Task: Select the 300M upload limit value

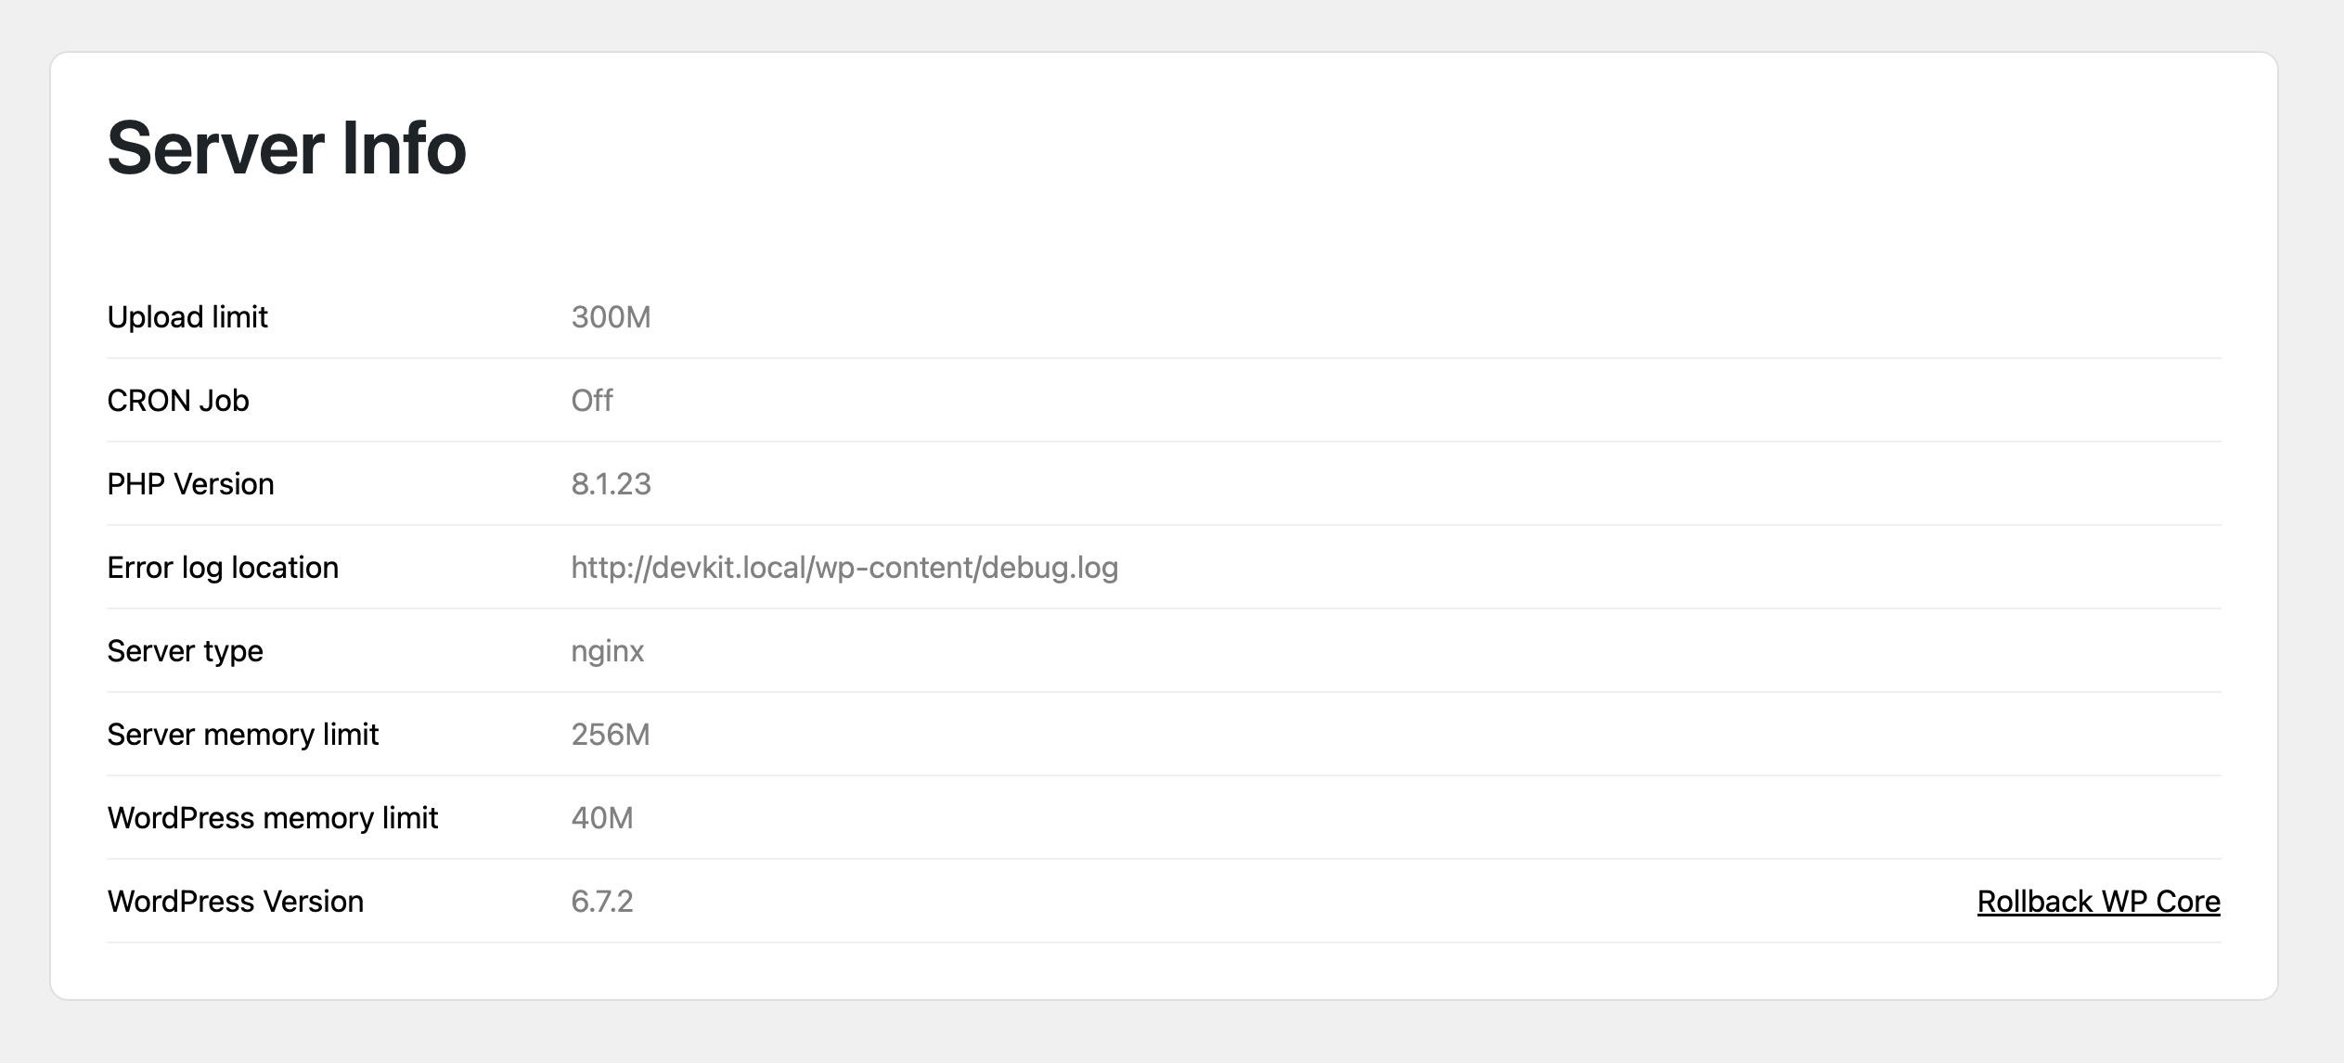Action: click(611, 317)
